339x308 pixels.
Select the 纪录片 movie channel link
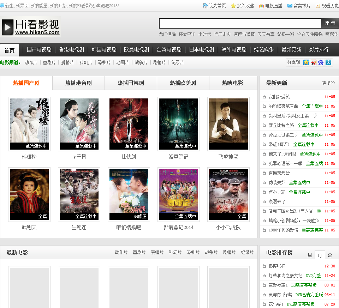point(178,63)
